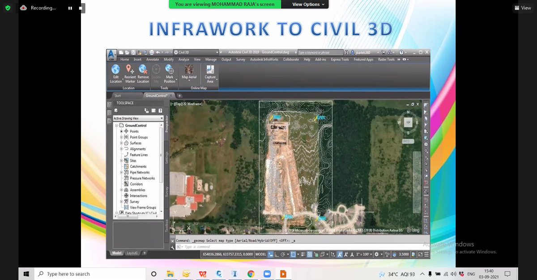Click the 2D Wireframe visual style label
The image size is (537, 280).
pos(192,104)
